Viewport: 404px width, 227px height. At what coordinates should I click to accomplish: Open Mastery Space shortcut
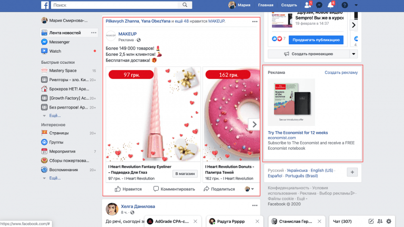coord(63,71)
